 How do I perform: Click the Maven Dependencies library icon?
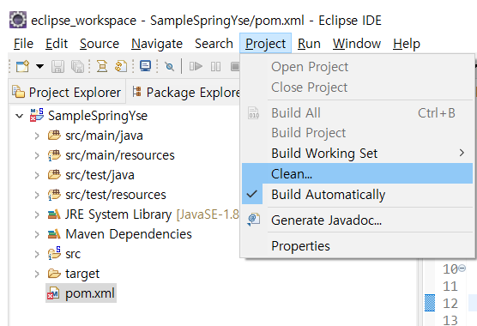click(54, 234)
